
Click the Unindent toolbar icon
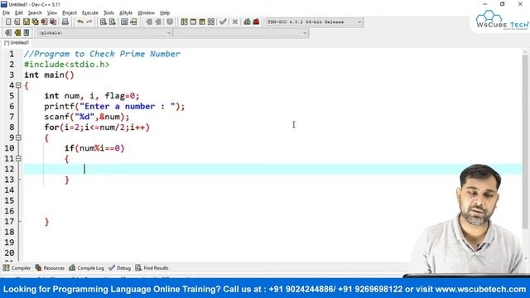tap(158, 22)
